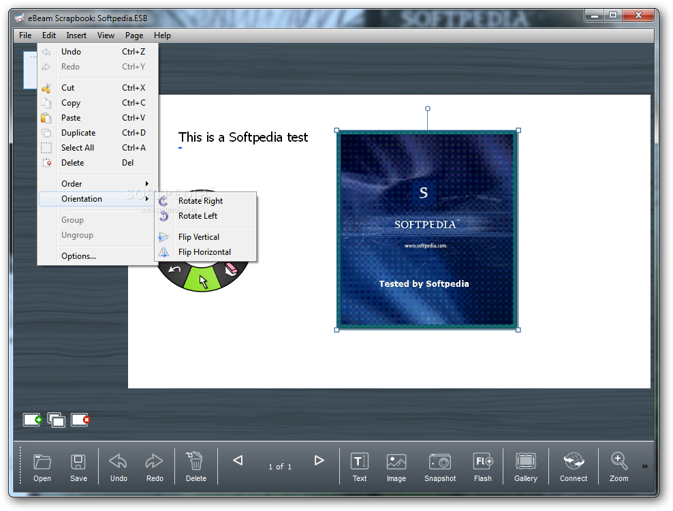
Task: Open the Help menu
Action: pyautogui.click(x=162, y=35)
